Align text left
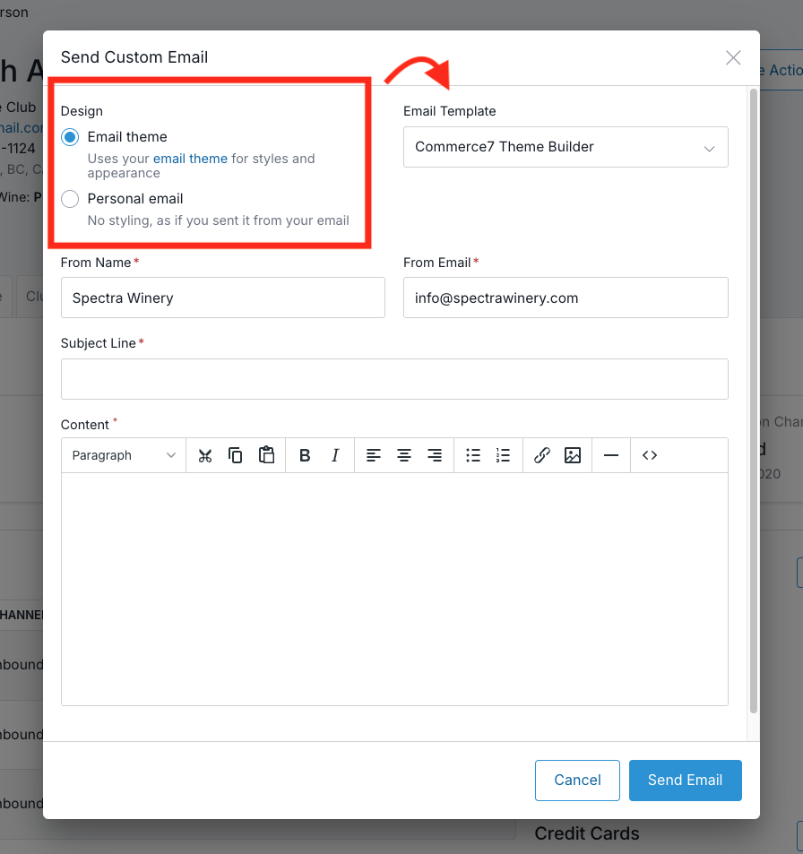The image size is (803, 854). [373, 455]
